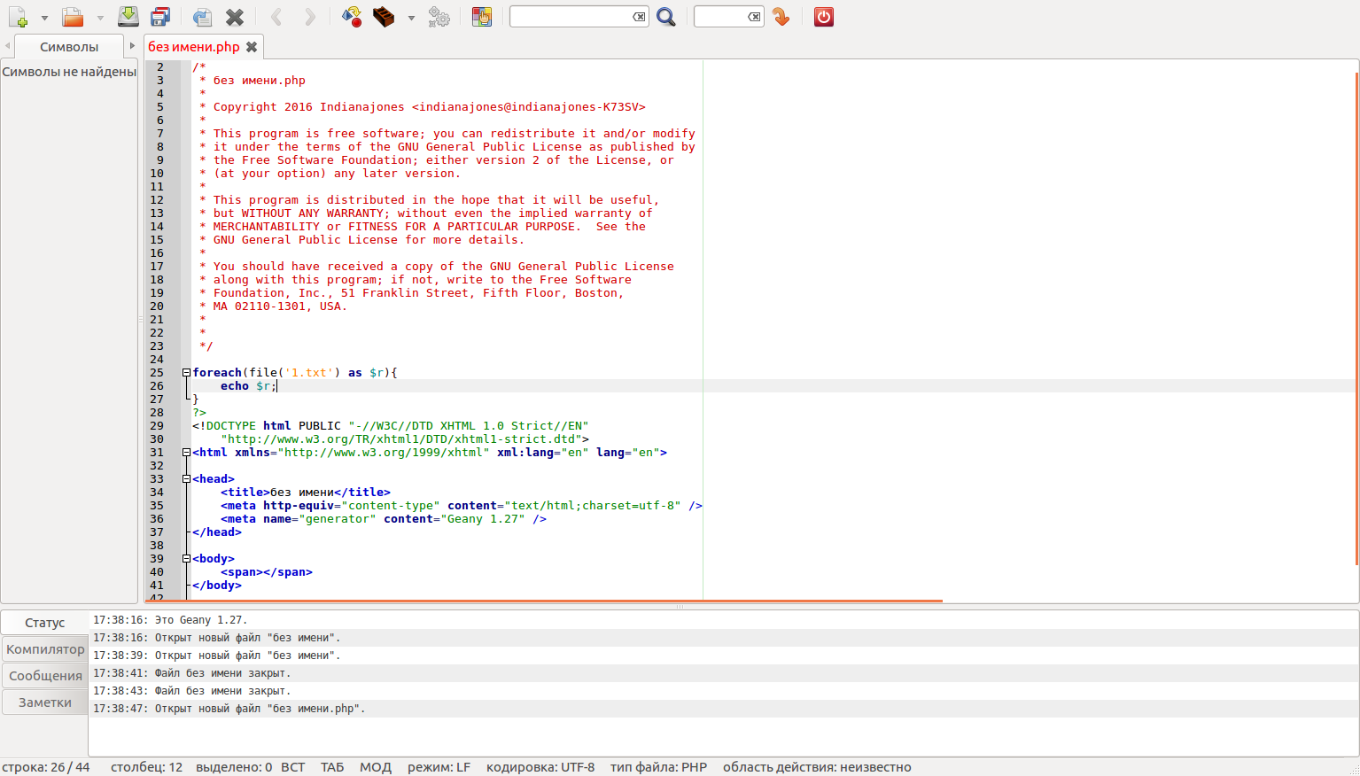
Task: Click 'выделено: 0' in status bar
Action: pyautogui.click(x=234, y=767)
